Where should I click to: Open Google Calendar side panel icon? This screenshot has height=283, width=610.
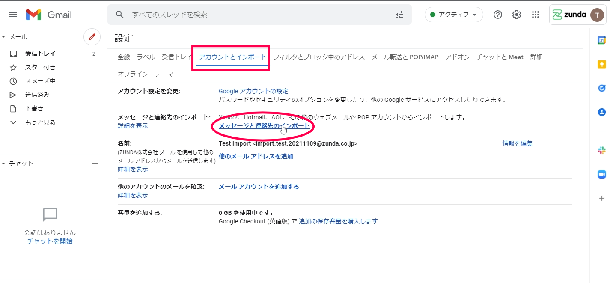[602, 40]
